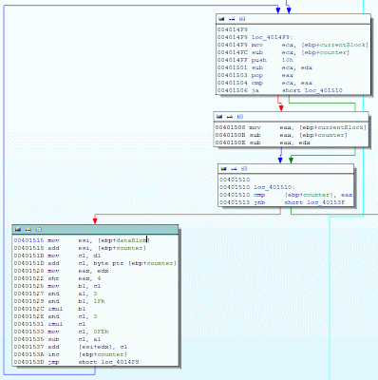This screenshot has width=378, height=380.
Task: Click the group icon on the highlighted 00401515 block
Action: coord(39,229)
